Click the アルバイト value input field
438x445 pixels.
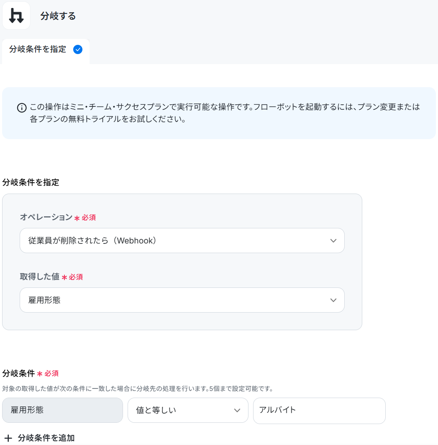pos(319,411)
